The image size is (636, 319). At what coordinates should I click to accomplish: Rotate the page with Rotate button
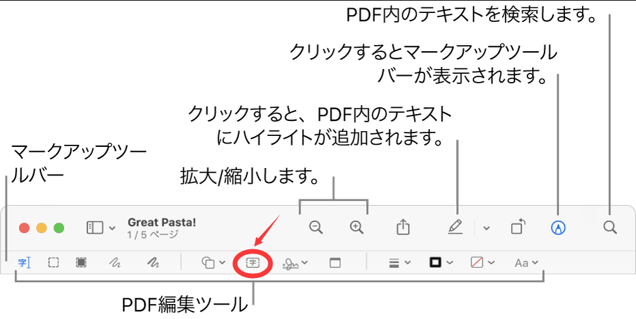pos(518,227)
